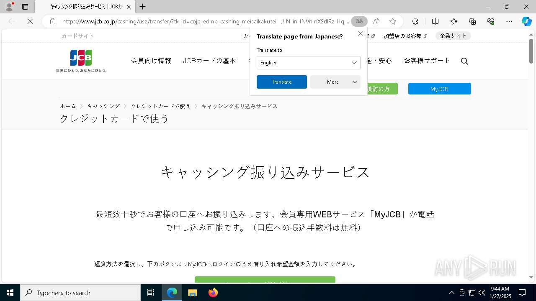Image resolution: width=536 pixels, height=301 pixels.
Task: Close the translate popup
Action: click(361, 33)
